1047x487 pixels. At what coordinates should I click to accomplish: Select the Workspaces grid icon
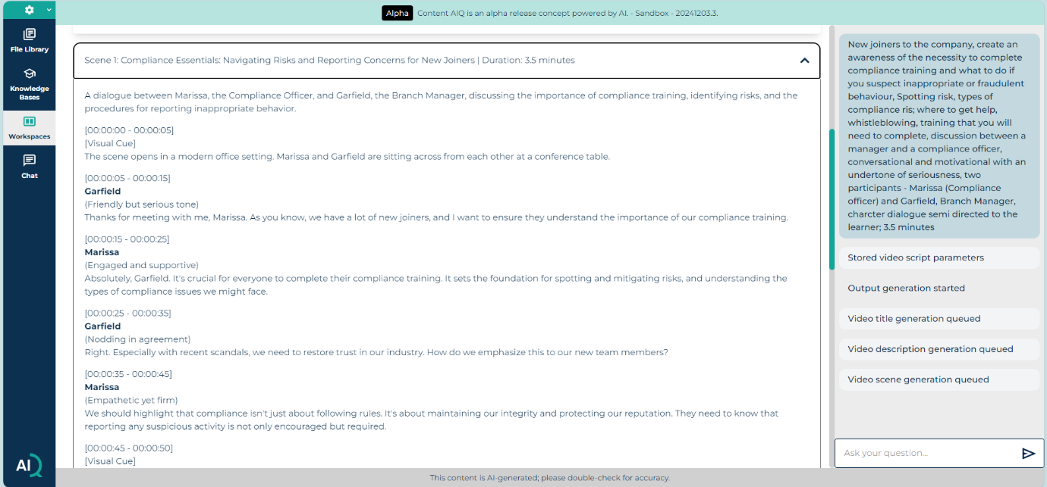point(29,121)
